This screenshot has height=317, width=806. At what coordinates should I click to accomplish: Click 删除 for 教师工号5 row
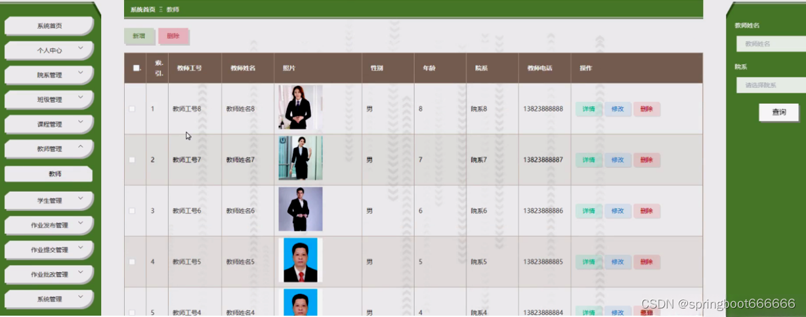pos(647,262)
